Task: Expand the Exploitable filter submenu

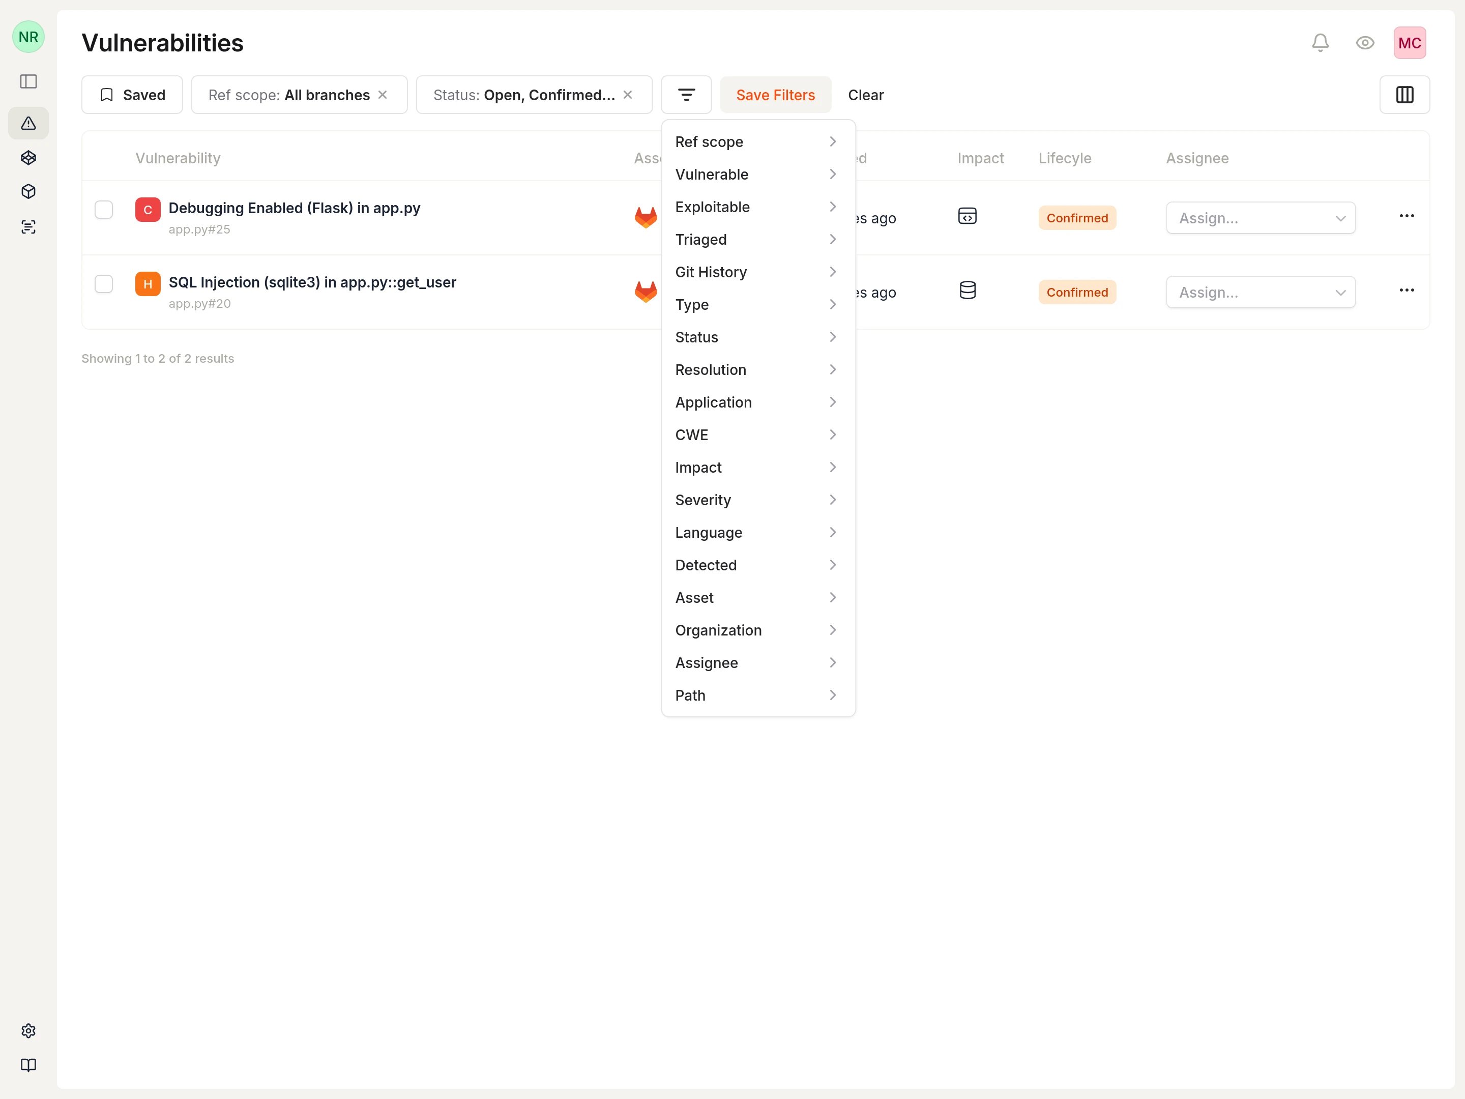Action: (758, 207)
